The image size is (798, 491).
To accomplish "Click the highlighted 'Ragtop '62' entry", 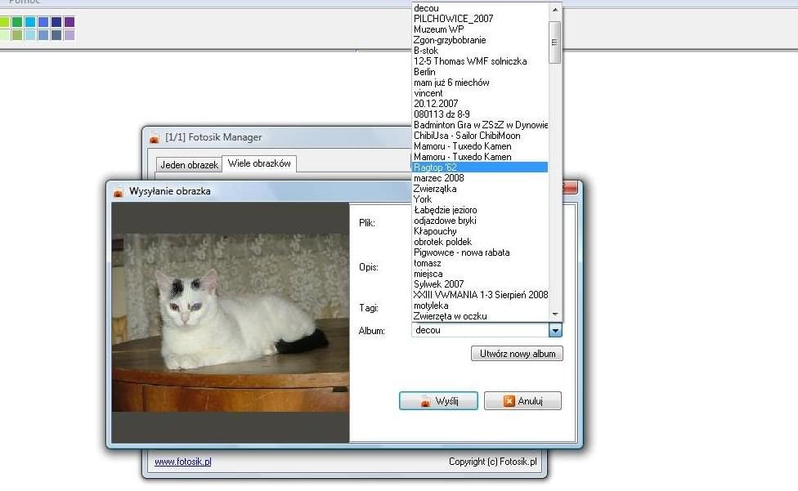I will 479,167.
